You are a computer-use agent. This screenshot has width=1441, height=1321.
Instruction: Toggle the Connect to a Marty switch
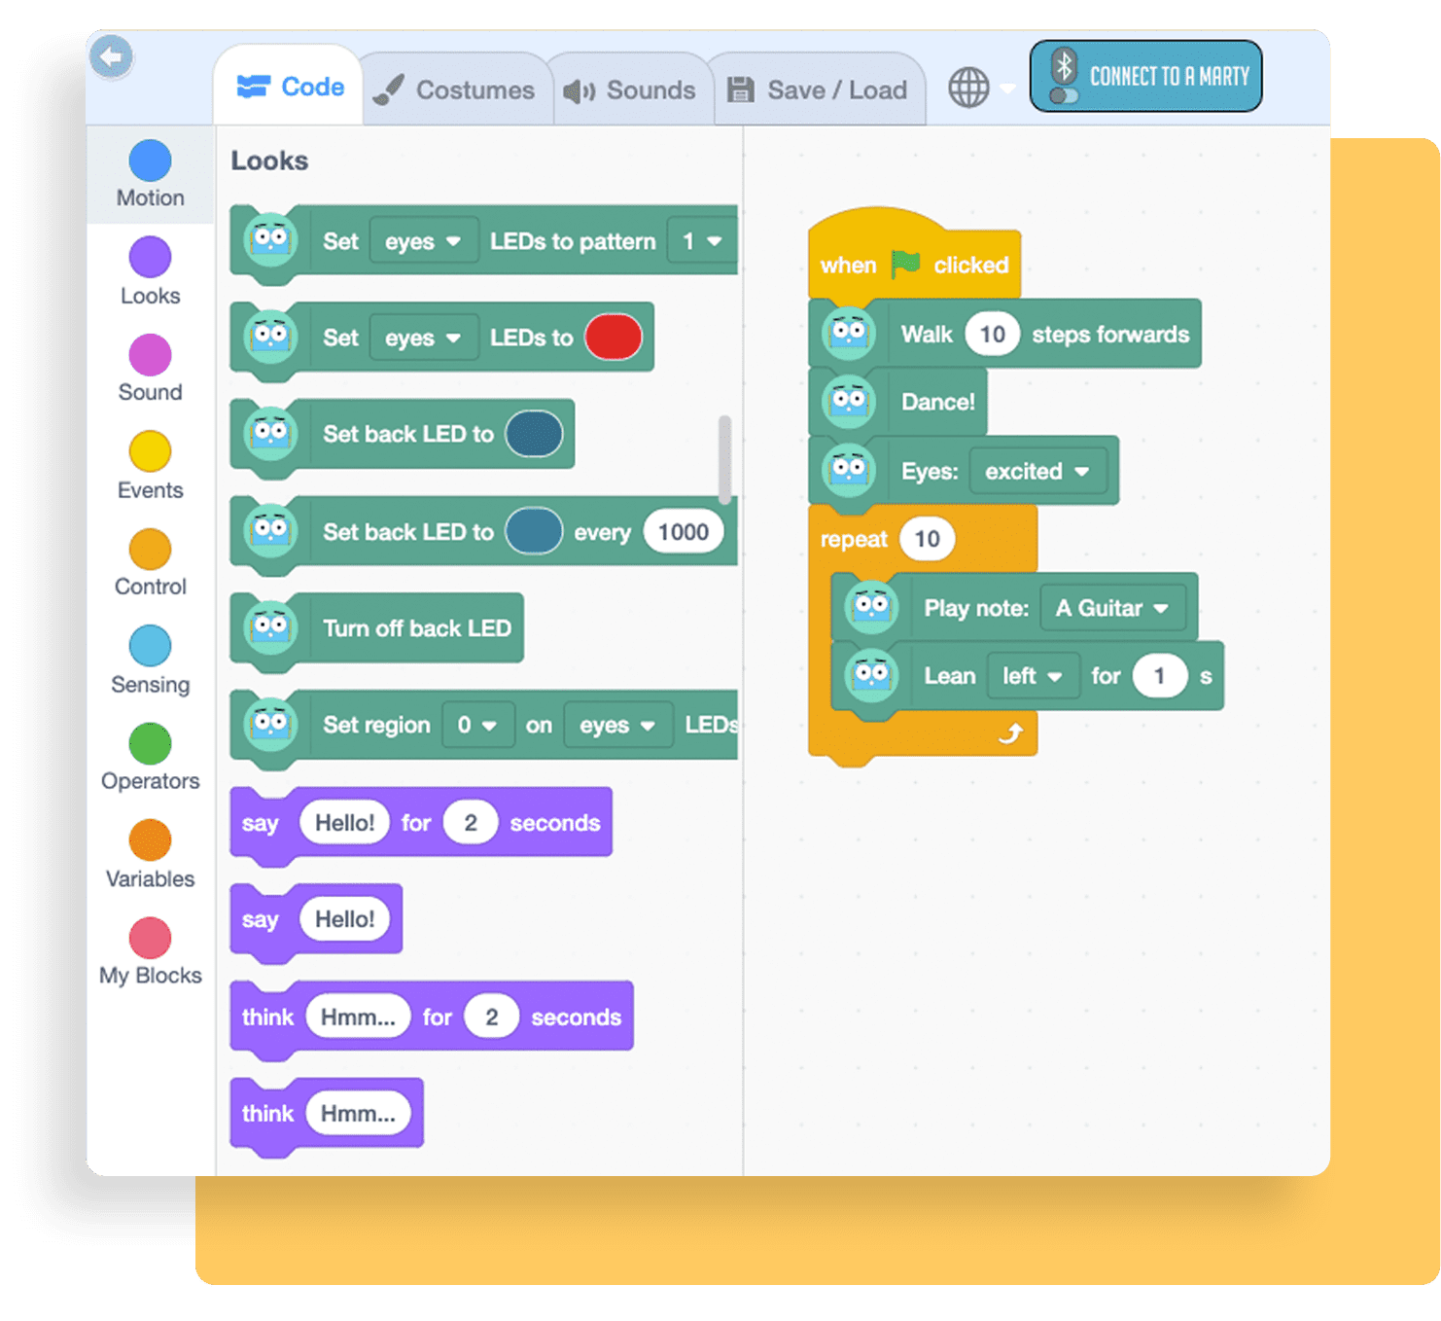[x=1064, y=95]
